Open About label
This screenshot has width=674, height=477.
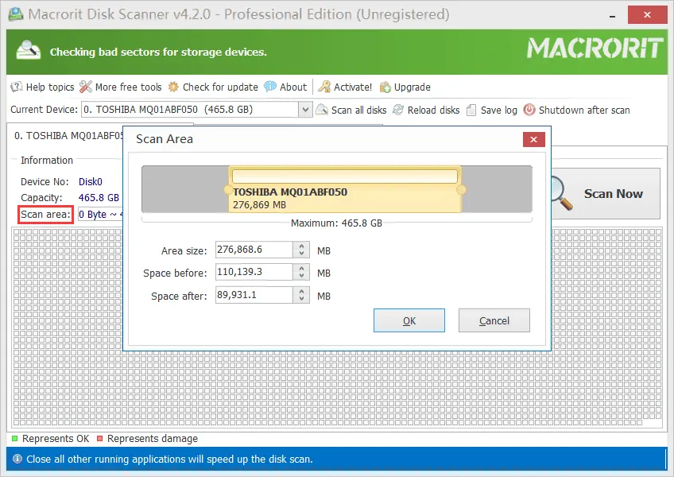click(x=293, y=87)
